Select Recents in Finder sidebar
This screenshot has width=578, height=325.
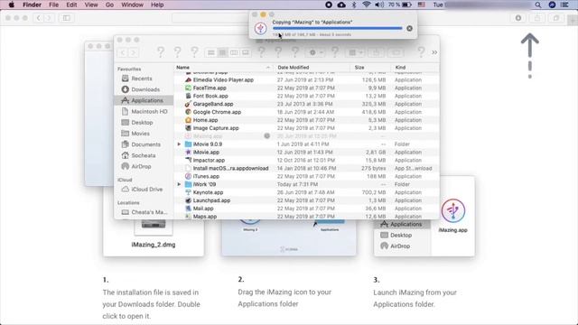click(x=142, y=79)
